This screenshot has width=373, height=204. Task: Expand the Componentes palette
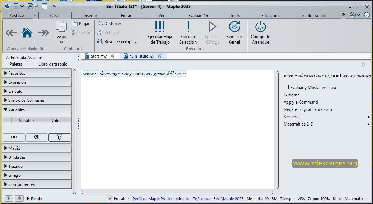click(x=37, y=184)
